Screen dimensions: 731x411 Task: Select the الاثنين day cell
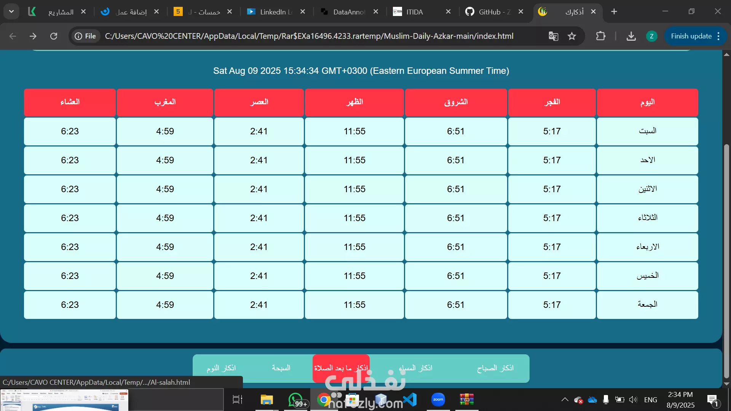point(647,189)
